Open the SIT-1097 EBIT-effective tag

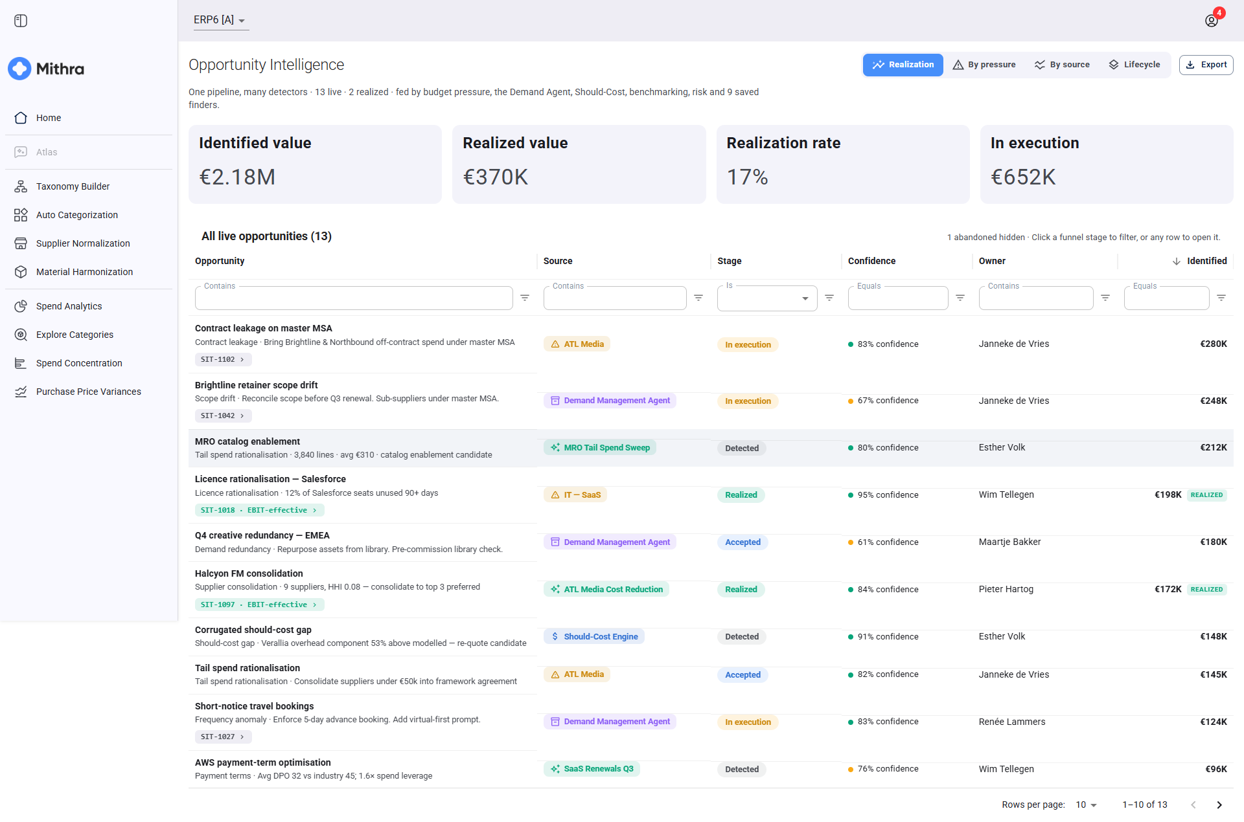[259, 605]
